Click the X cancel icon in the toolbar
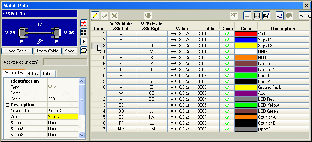Screen dimensions: 312x142 click(114, 16)
